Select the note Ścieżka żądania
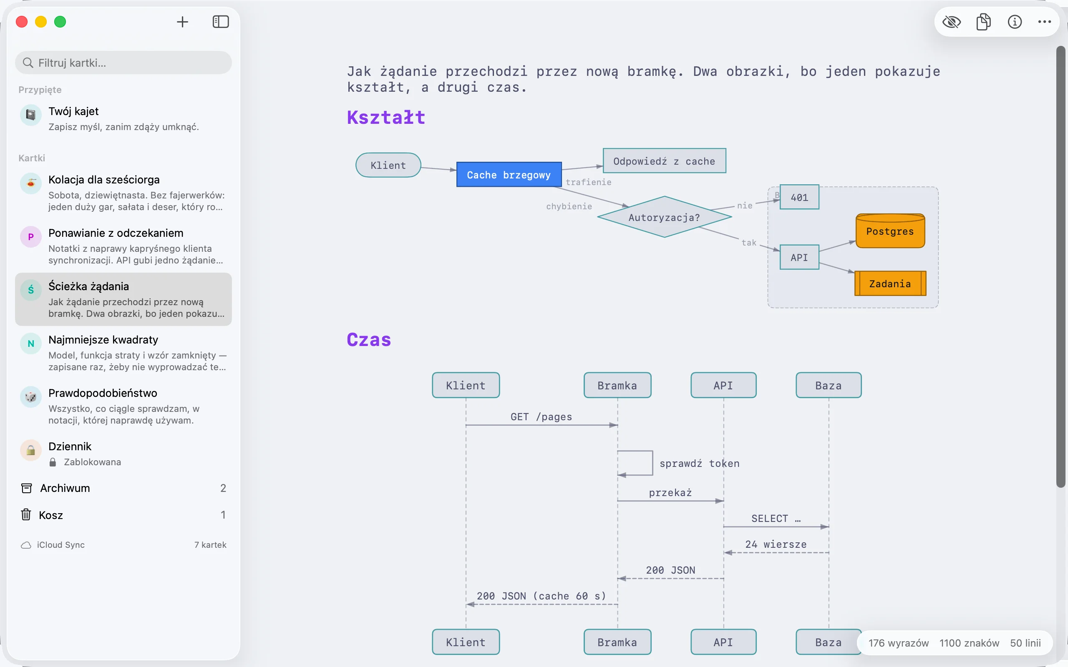The height and width of the screenshot is (667, 1068). 123,300
